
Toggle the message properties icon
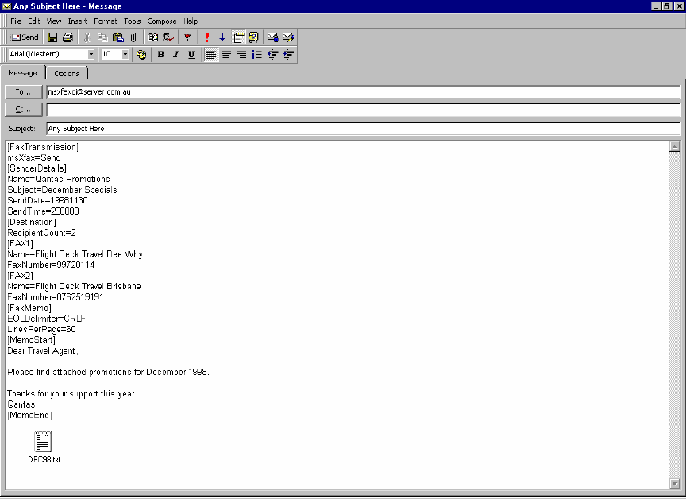point(238,37)
